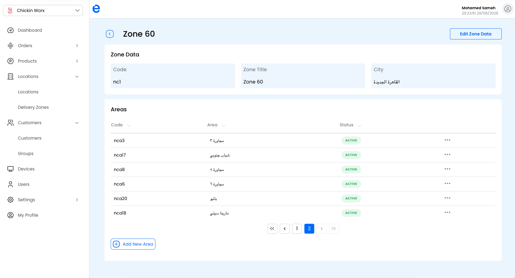515x278 pixels.
Task: Open Devices in the sidebar
Action: pyautogui.click(x=26, y=169)
